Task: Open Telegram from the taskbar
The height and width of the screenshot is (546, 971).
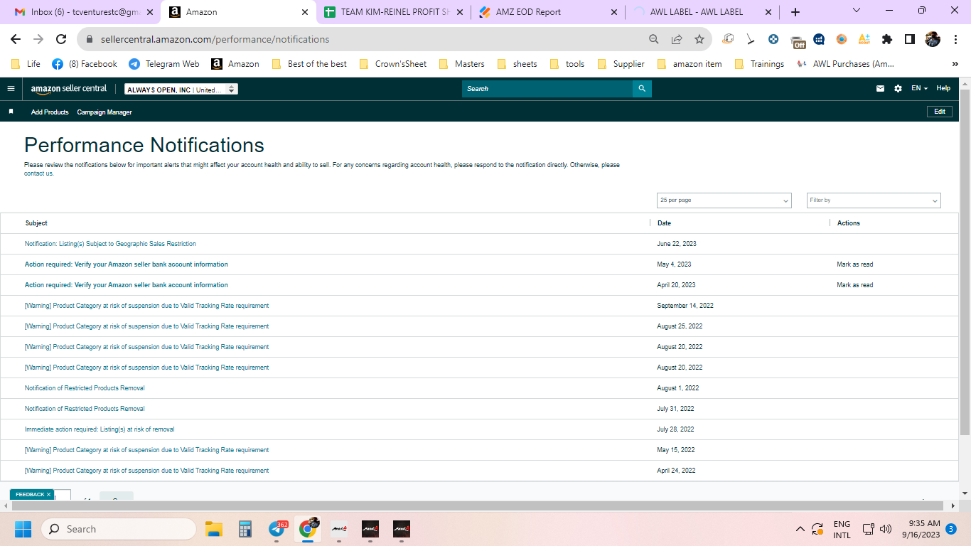Action: pos(277,529)
